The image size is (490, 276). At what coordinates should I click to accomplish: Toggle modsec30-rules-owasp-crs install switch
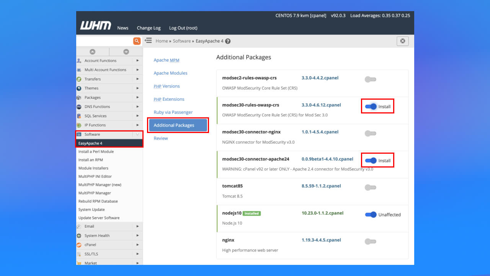click(371, 107)
